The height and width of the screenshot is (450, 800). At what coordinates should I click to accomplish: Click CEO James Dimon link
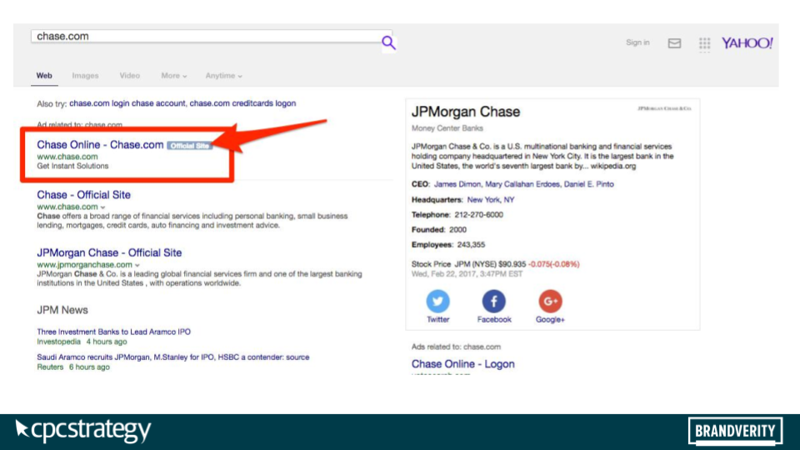457,184
